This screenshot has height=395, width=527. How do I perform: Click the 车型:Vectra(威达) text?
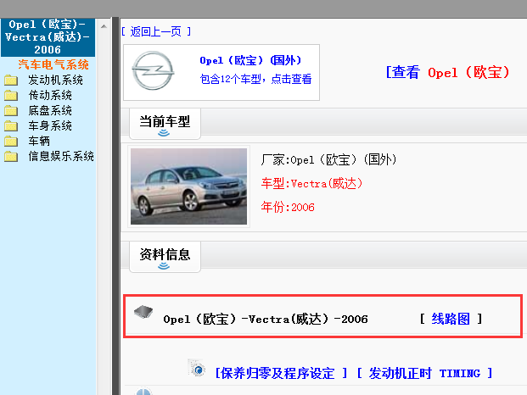[312, 184]
